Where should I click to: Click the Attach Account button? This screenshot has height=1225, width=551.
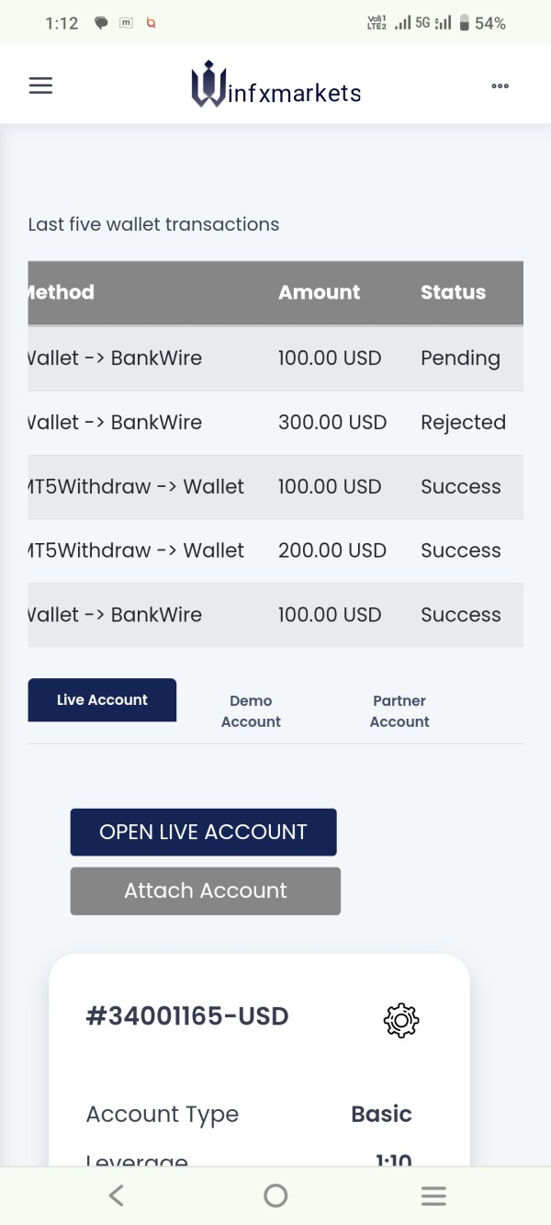coord(206,890)
